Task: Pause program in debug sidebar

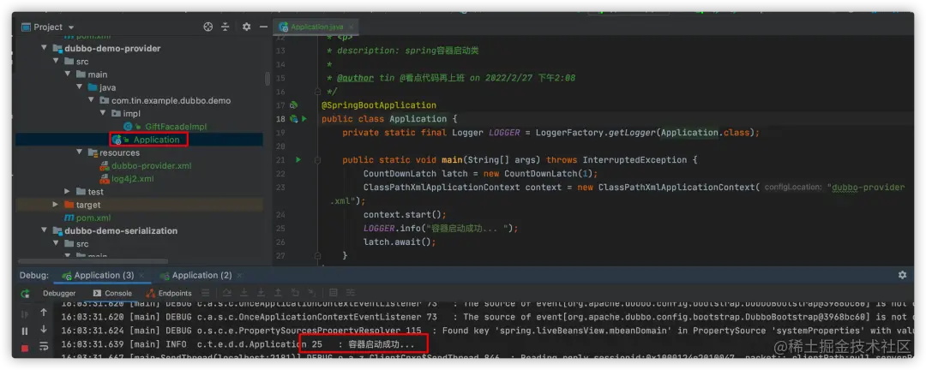Action: (x=25, y=331)
